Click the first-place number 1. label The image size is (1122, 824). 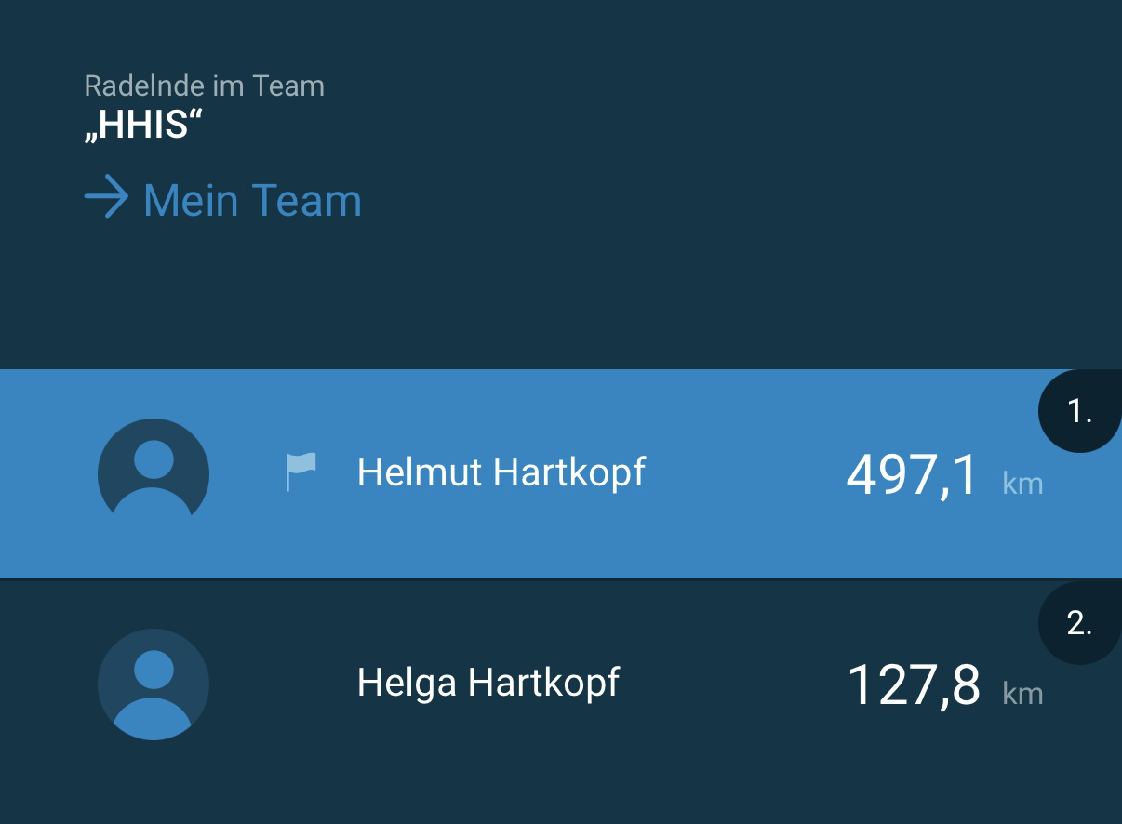[1079, 411]
